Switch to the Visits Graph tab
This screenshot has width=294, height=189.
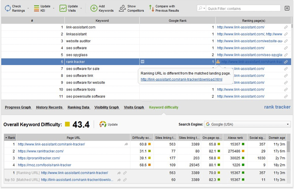[x=134, y=107]
